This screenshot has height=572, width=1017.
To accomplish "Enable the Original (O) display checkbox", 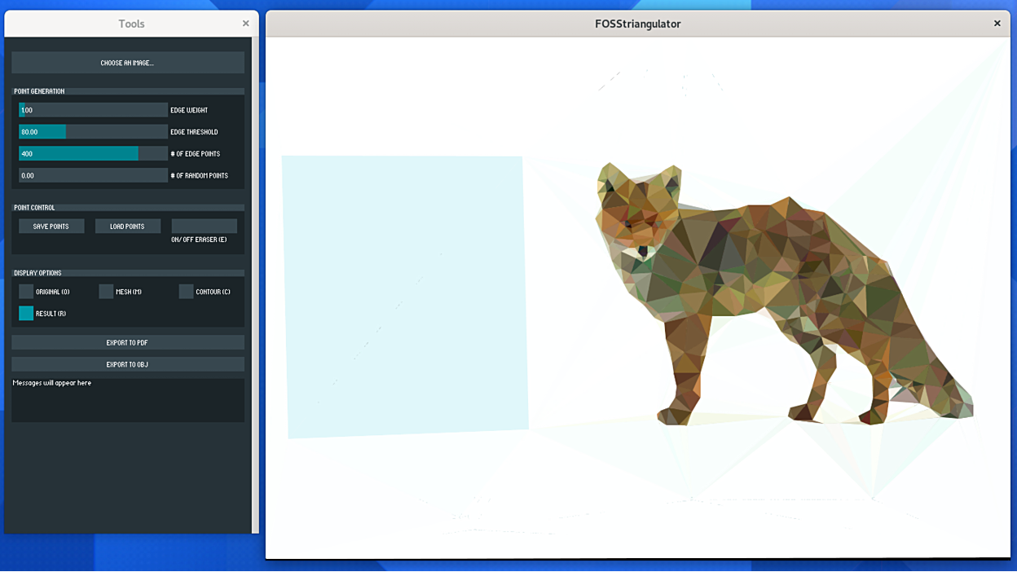I will pyautogui.click(x=27, y=292).
